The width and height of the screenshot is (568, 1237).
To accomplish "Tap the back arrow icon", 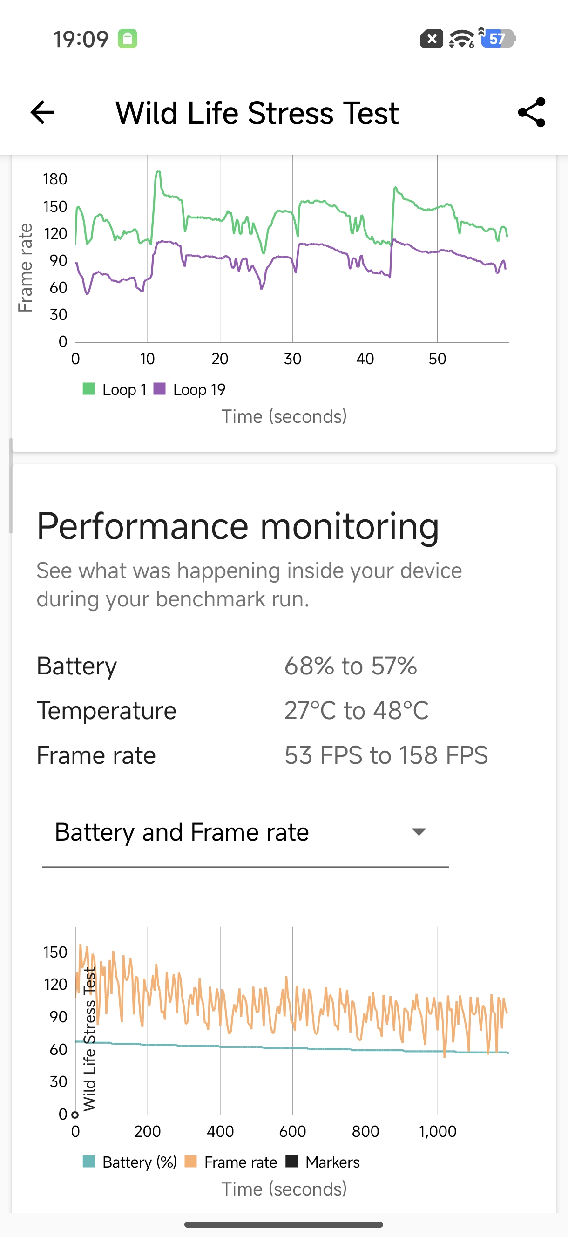I will click(43, 113).
